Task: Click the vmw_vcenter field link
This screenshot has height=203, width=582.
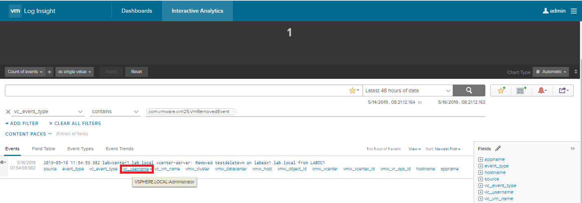Action: coord(325,169)
